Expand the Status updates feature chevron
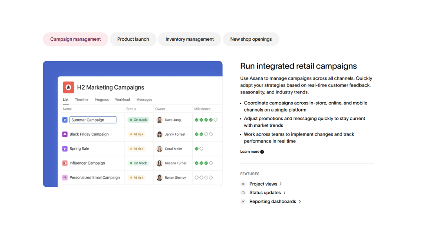This screenshot has width=431, height=235. point(284,192)
